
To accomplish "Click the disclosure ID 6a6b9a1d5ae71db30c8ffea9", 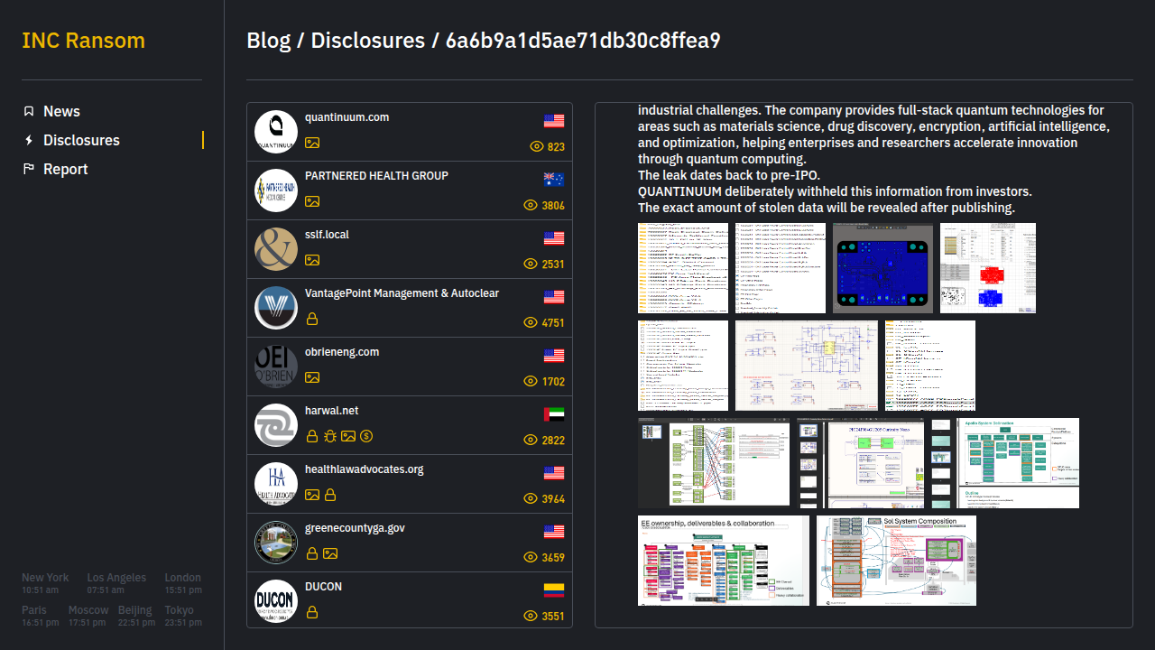I will coord(583,41).
